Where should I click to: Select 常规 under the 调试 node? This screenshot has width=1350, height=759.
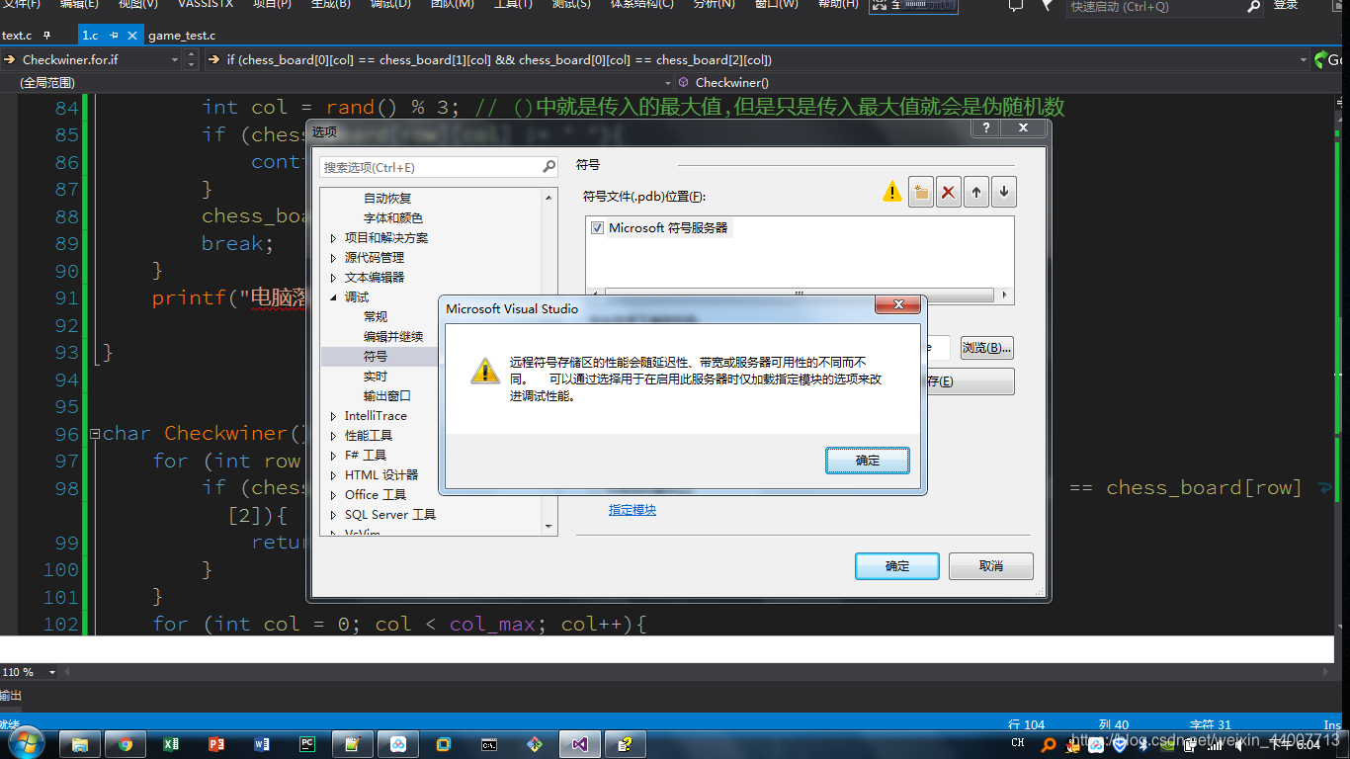pos(376,317)
